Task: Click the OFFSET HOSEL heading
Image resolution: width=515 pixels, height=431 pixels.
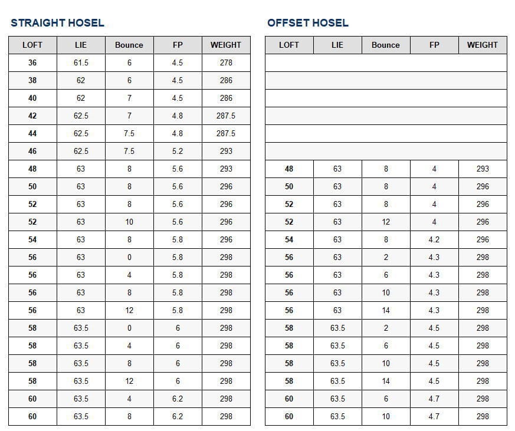Action: point(307,23)
